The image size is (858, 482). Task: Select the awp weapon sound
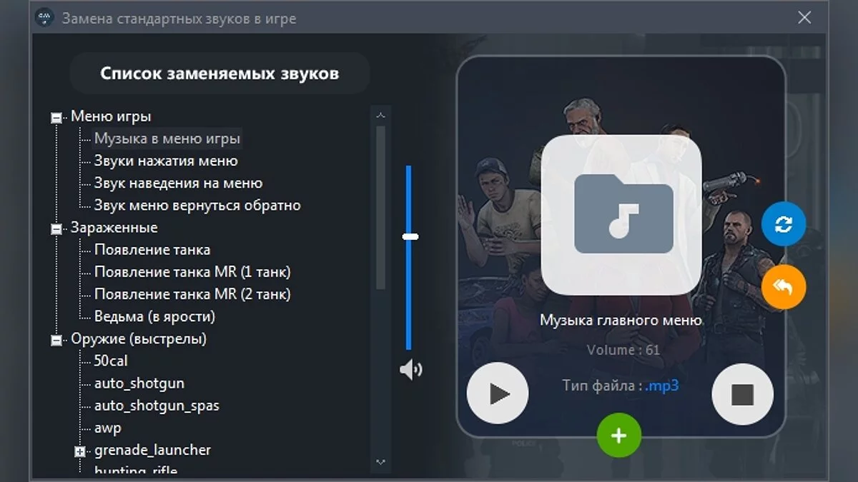point(108,428)
